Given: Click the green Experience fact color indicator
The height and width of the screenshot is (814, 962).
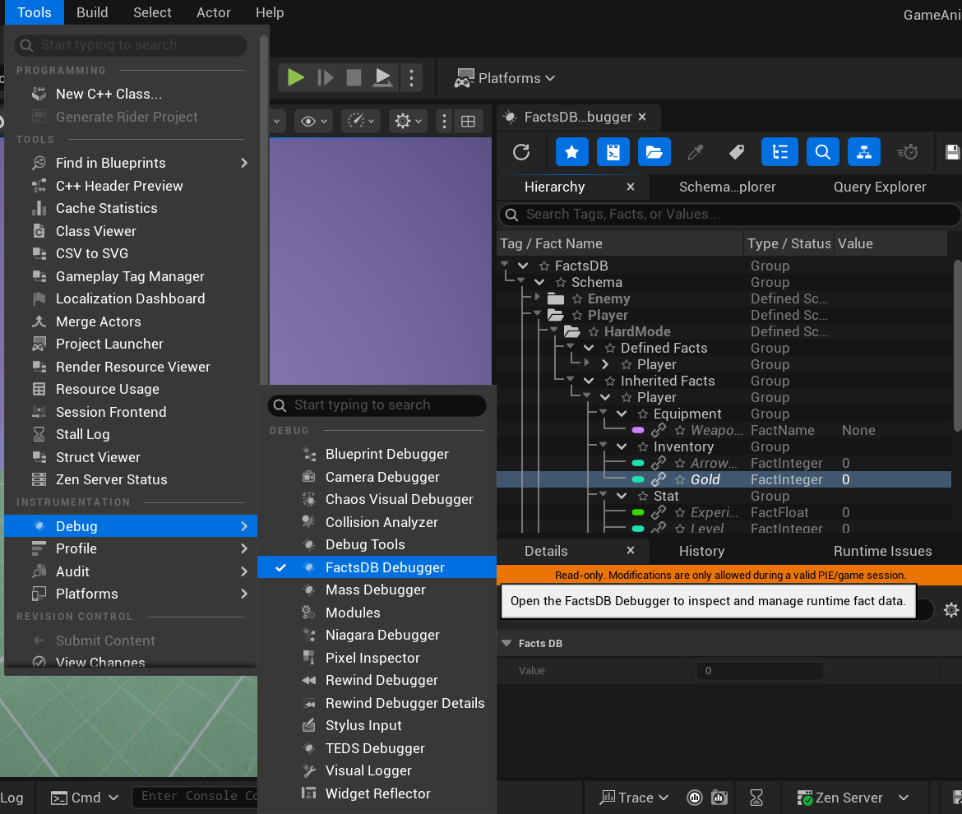Looking at the screenshot, I should [638, 513].
